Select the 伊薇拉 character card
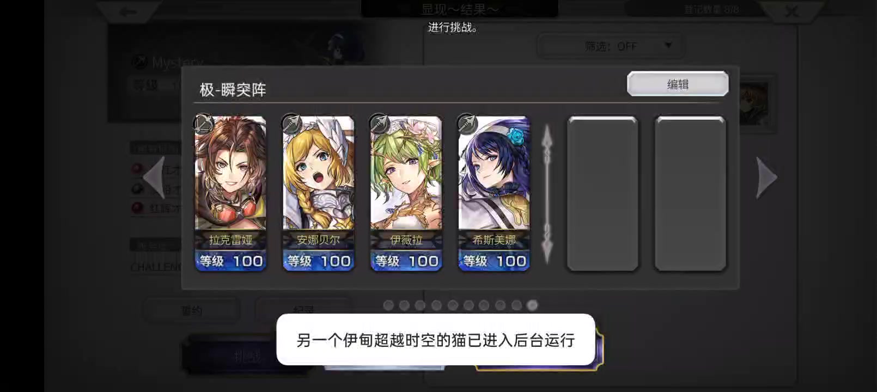This screenshot has height=392, width=877. coord(406,193)
